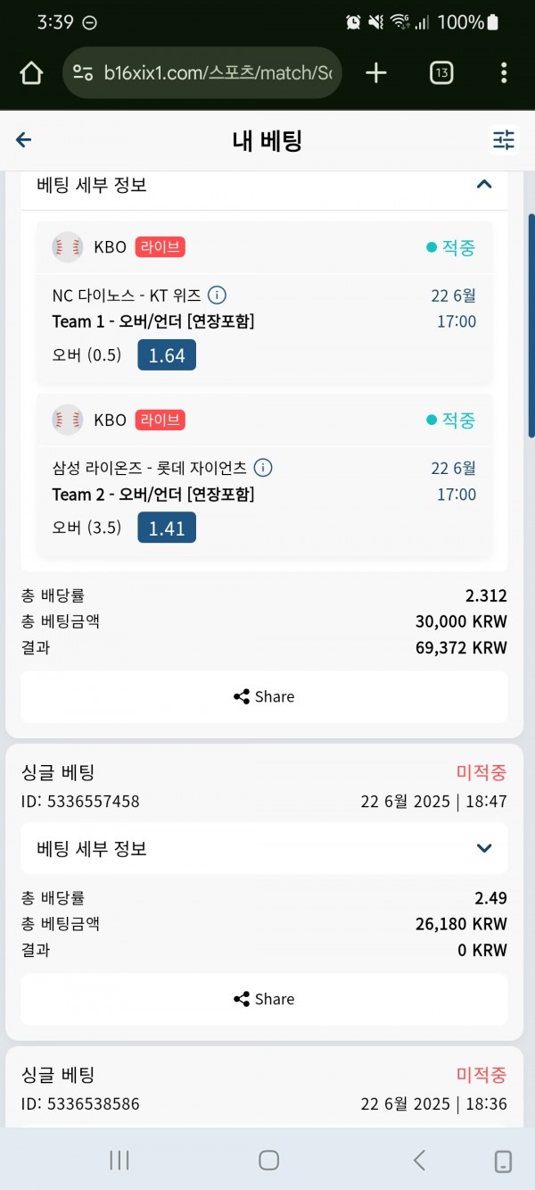This screenshot has width=535, height=1190.
Task: Tap the Android home navigation button
Action: (x=268, y=1160)
